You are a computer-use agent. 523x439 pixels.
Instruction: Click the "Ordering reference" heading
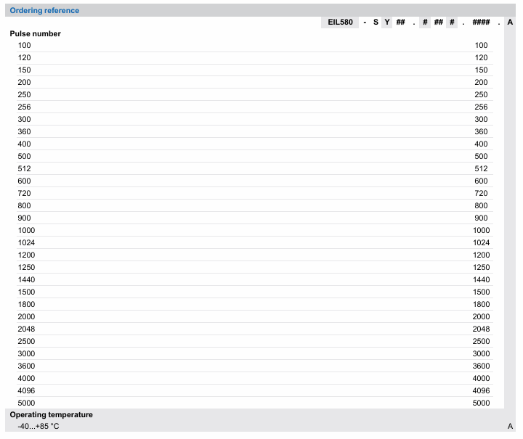coord(44,10)
